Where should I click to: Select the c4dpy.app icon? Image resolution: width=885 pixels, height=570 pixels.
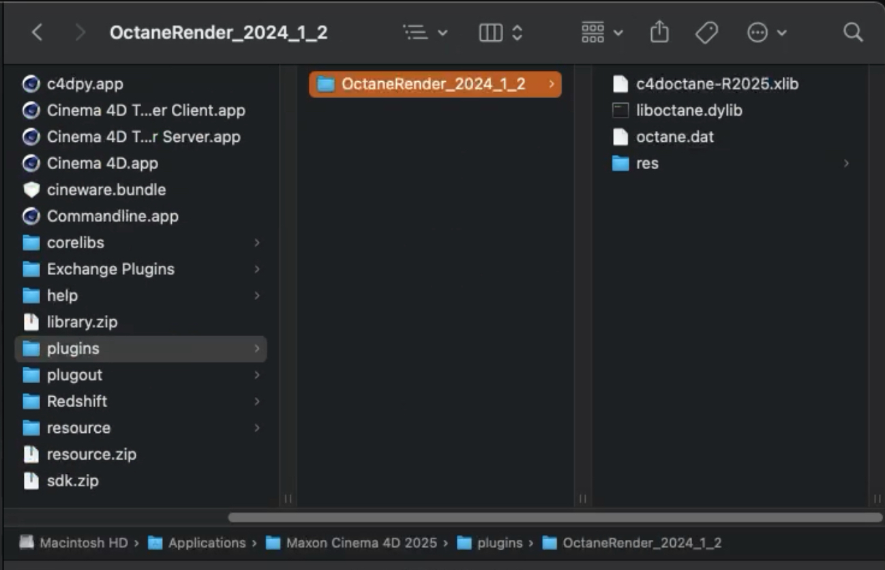31,84
